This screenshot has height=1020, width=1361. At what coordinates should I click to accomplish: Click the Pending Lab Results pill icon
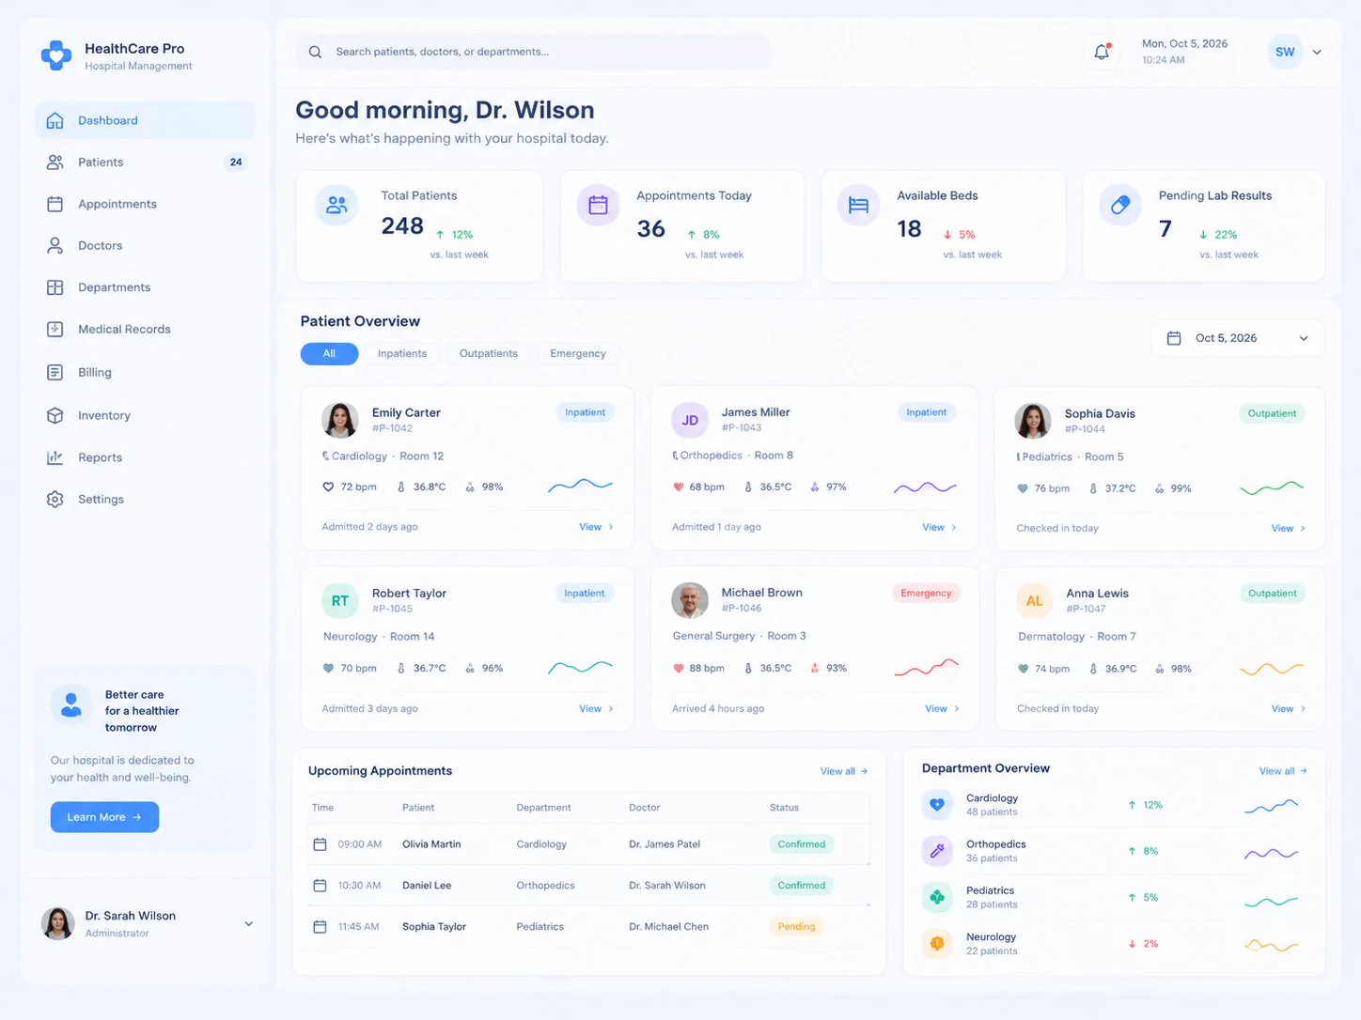(x=1119, y=205)
